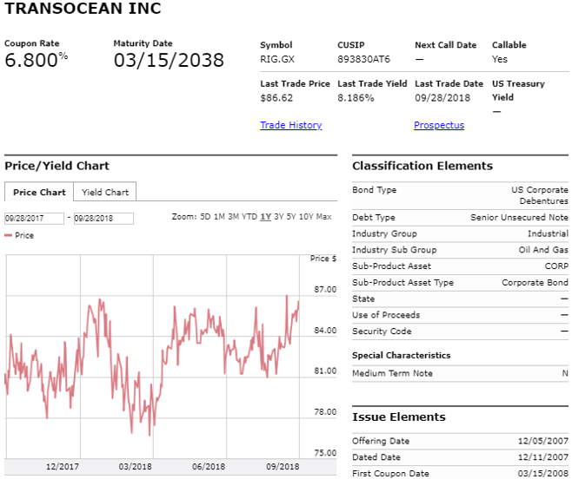Click the Price/Yield Chart heading
This screenshot has width=572, height=479.
coord(57,166)
